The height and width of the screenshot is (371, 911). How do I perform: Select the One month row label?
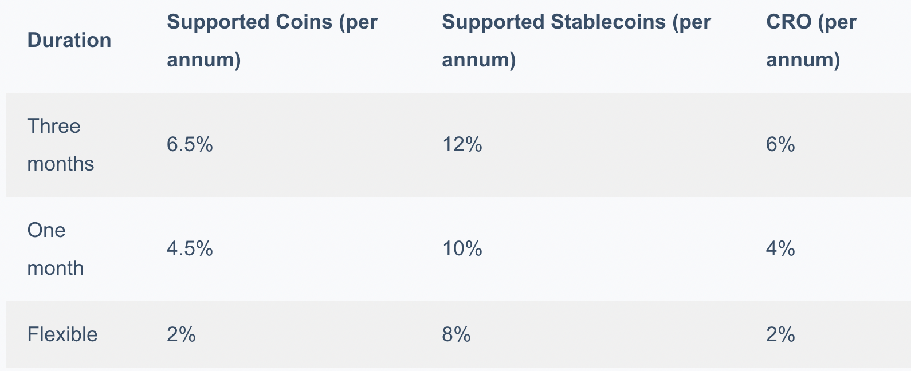pos(56,249)
